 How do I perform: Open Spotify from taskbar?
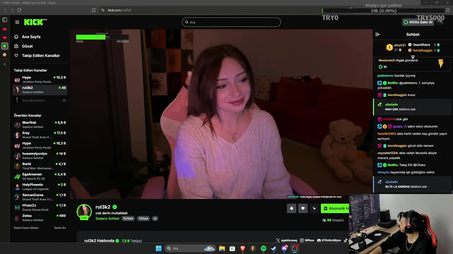[x=263, y=248]
